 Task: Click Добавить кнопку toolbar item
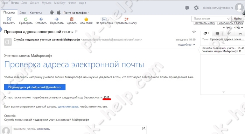[126, 21]
